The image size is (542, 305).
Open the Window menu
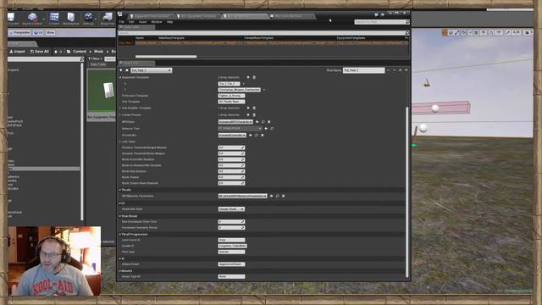(157, 22)
